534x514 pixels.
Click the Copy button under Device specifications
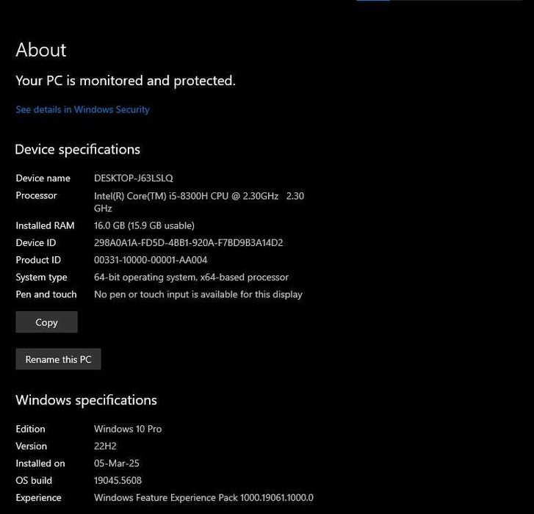(47, 322)
